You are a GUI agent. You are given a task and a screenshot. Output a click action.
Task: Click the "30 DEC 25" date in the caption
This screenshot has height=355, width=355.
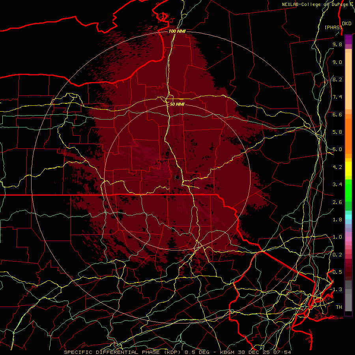point(253,352)
